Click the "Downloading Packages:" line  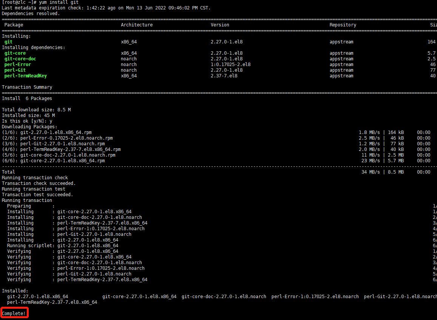(x=30, y=127)
